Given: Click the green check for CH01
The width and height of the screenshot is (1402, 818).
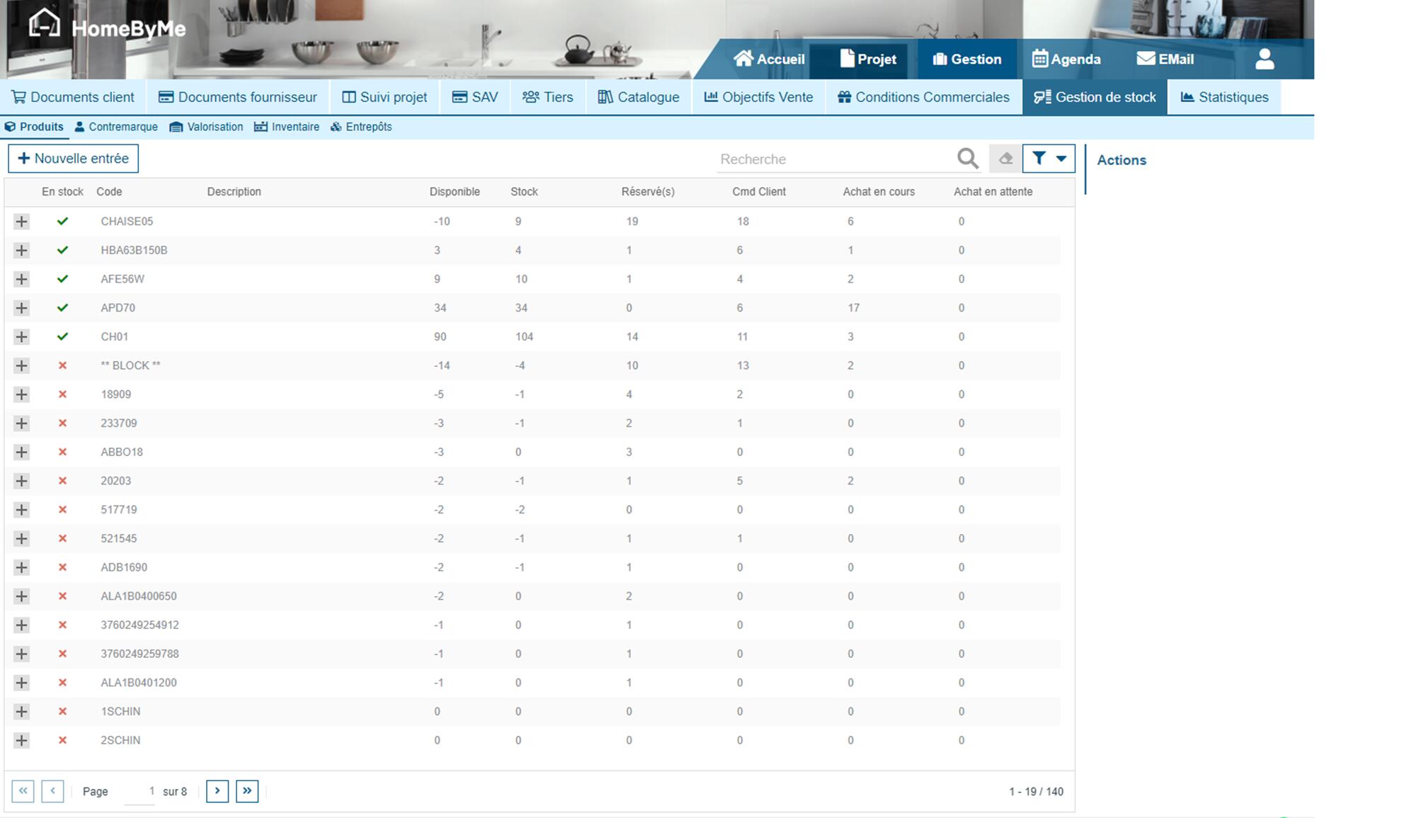Looking at the screenshot, I should point(62,337).
